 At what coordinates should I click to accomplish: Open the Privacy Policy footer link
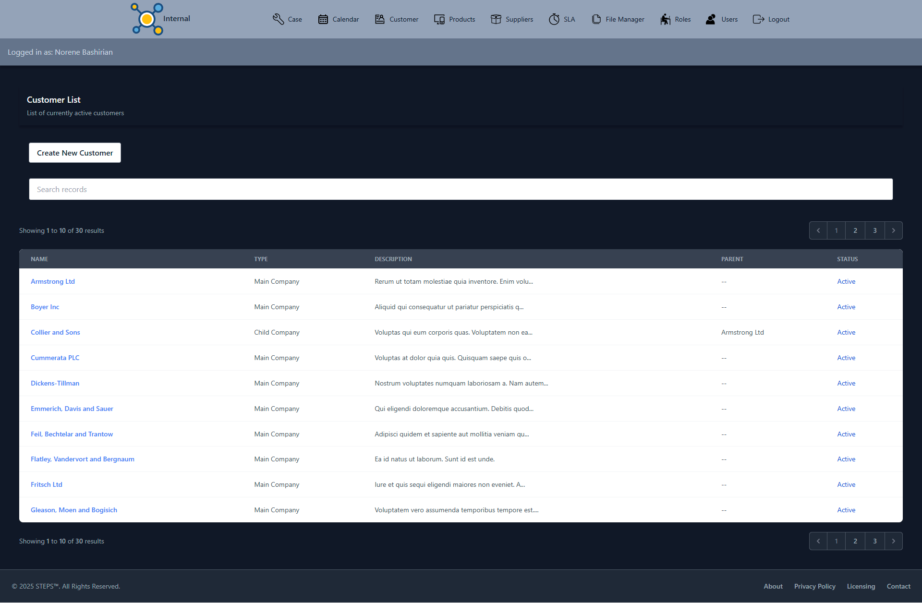(814, 586)
